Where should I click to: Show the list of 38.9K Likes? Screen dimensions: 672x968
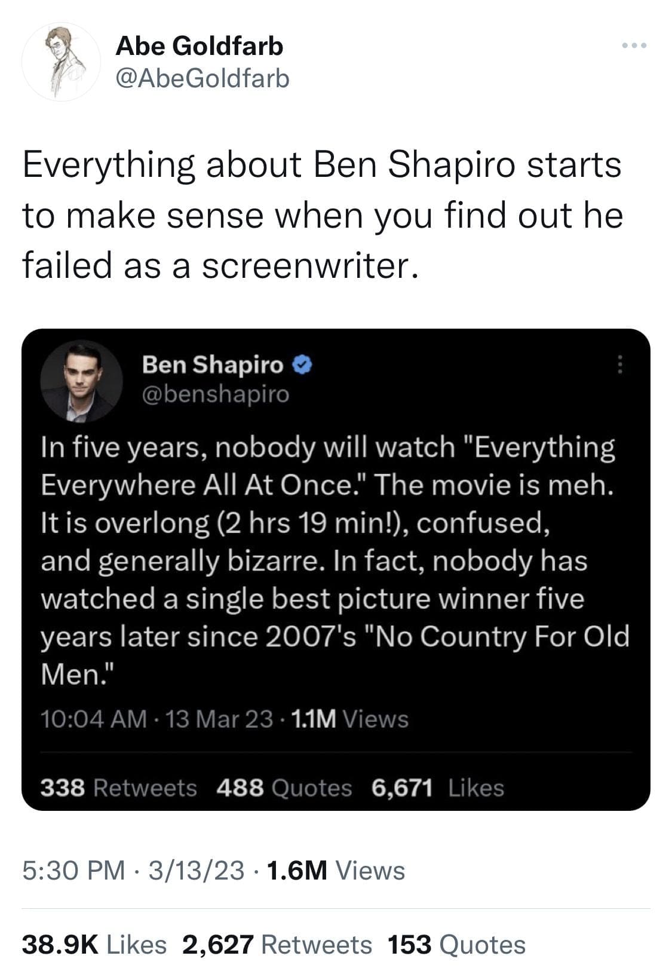[x=94, y=945]
